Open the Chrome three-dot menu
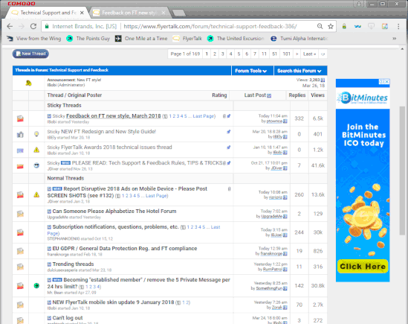Viewport: 408px width, 324px height. pos(398,26)
